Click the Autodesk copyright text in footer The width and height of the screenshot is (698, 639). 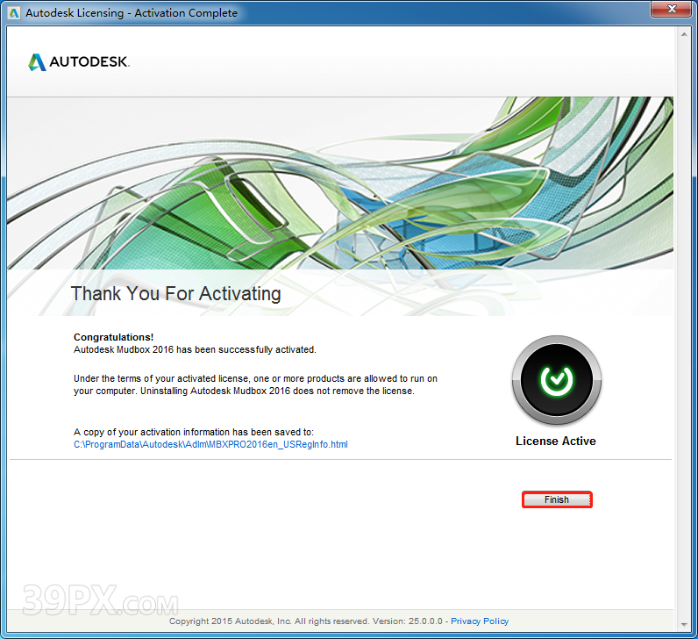click(x=307, y=621)
